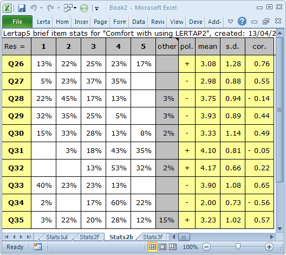Open Excel Help via question mark

pos(242,21)
